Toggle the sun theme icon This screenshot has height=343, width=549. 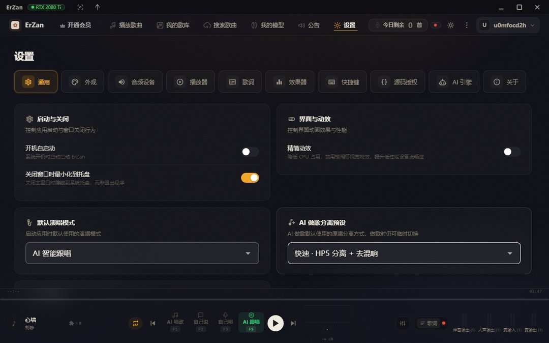(450, 25)
